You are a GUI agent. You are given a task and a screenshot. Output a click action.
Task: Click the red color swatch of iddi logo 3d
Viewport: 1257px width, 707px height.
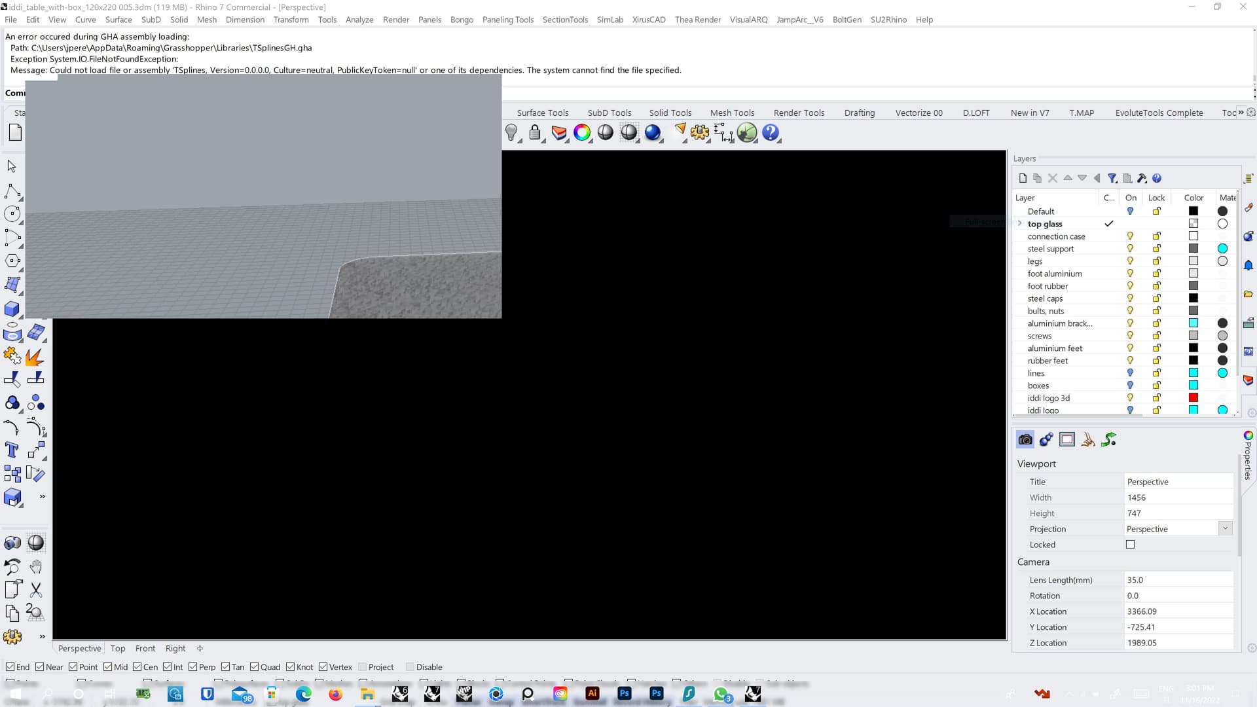pyautogui.click(x=1193, y=397)
